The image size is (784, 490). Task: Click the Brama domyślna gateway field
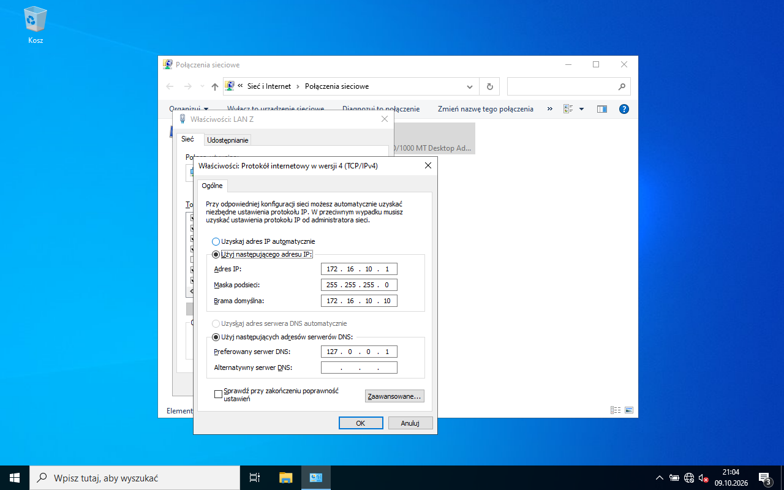click(359, 301)
